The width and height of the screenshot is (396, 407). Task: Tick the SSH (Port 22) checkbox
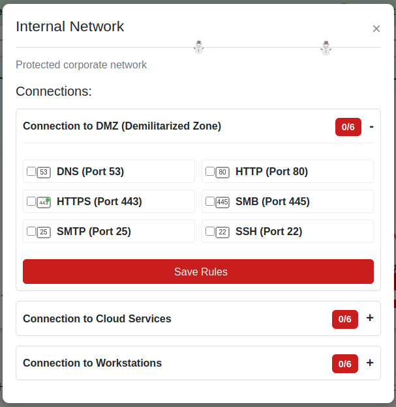tap(210, 231)
